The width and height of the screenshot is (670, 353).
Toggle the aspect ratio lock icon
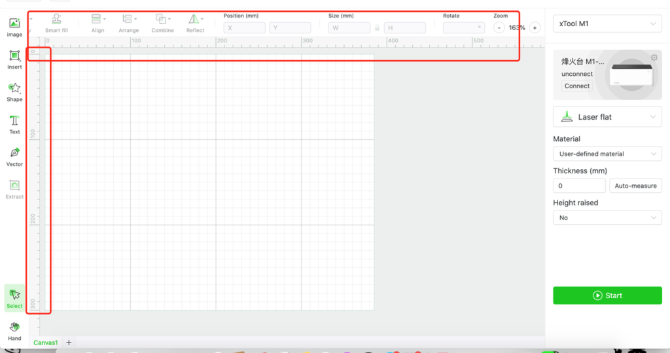tap(377, 27)
